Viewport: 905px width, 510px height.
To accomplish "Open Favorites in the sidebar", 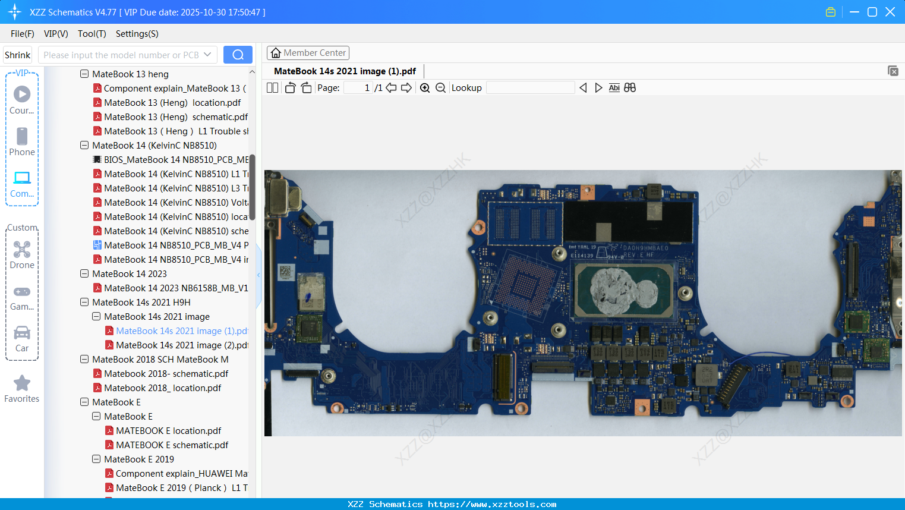I will point(22,389).
